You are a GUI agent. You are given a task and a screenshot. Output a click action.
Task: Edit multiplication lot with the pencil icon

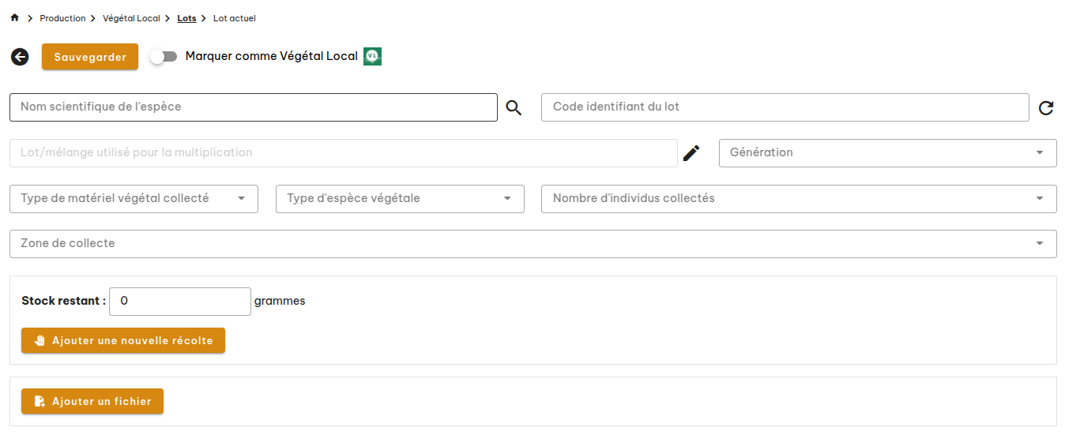point(691,153)
